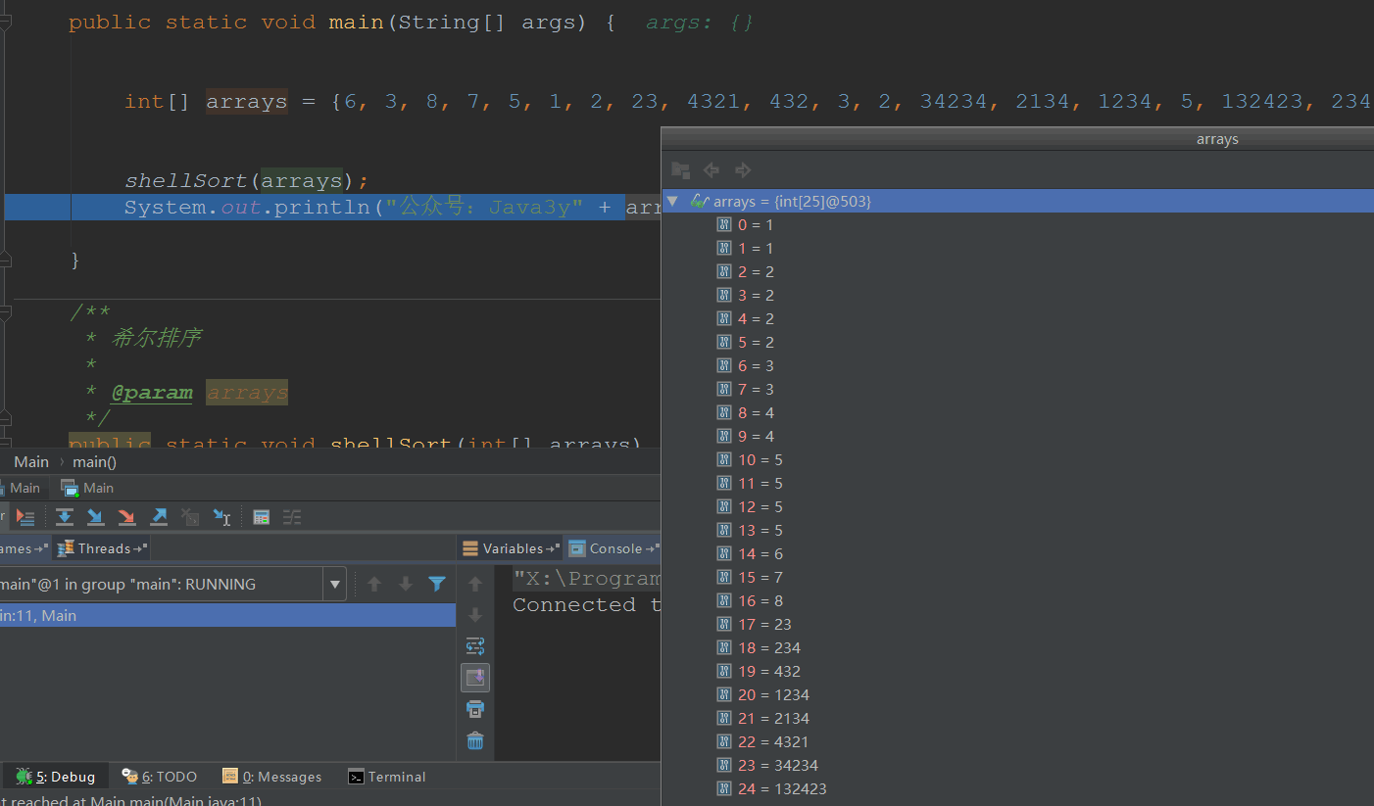Screen dimensions: 1374x806
Task: Click the @param tag in Javadoc
Action: (x=152, y=393)
